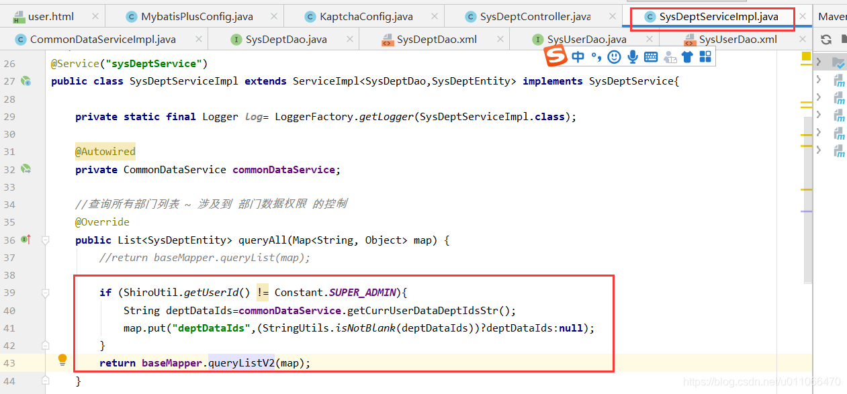Click '@Override' annotation on line 35

(x=102, y=222)
